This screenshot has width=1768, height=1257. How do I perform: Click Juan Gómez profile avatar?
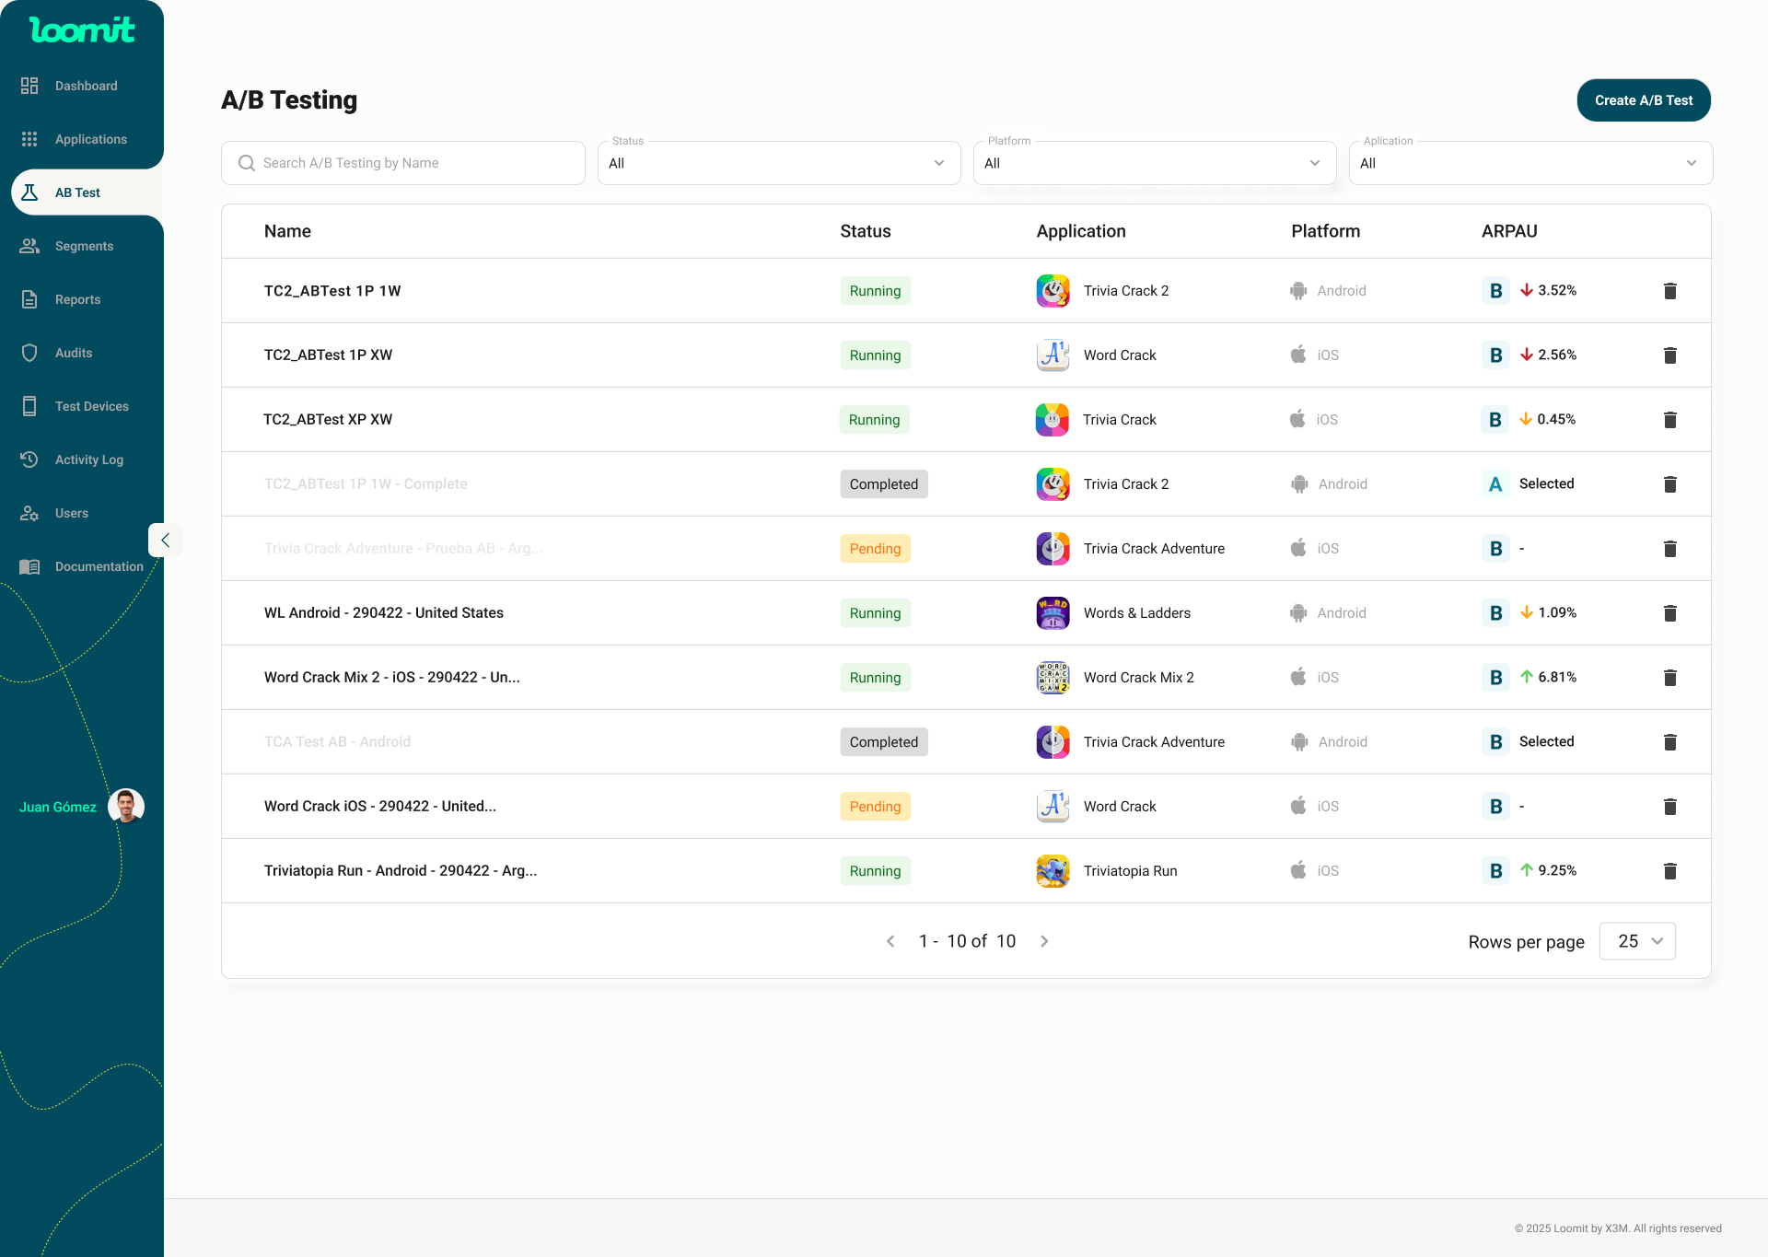(126, 807)
